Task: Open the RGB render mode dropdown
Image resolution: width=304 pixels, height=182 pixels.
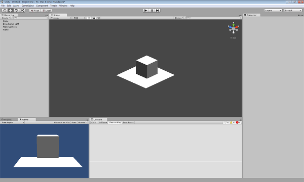Action: coord(80,18)
